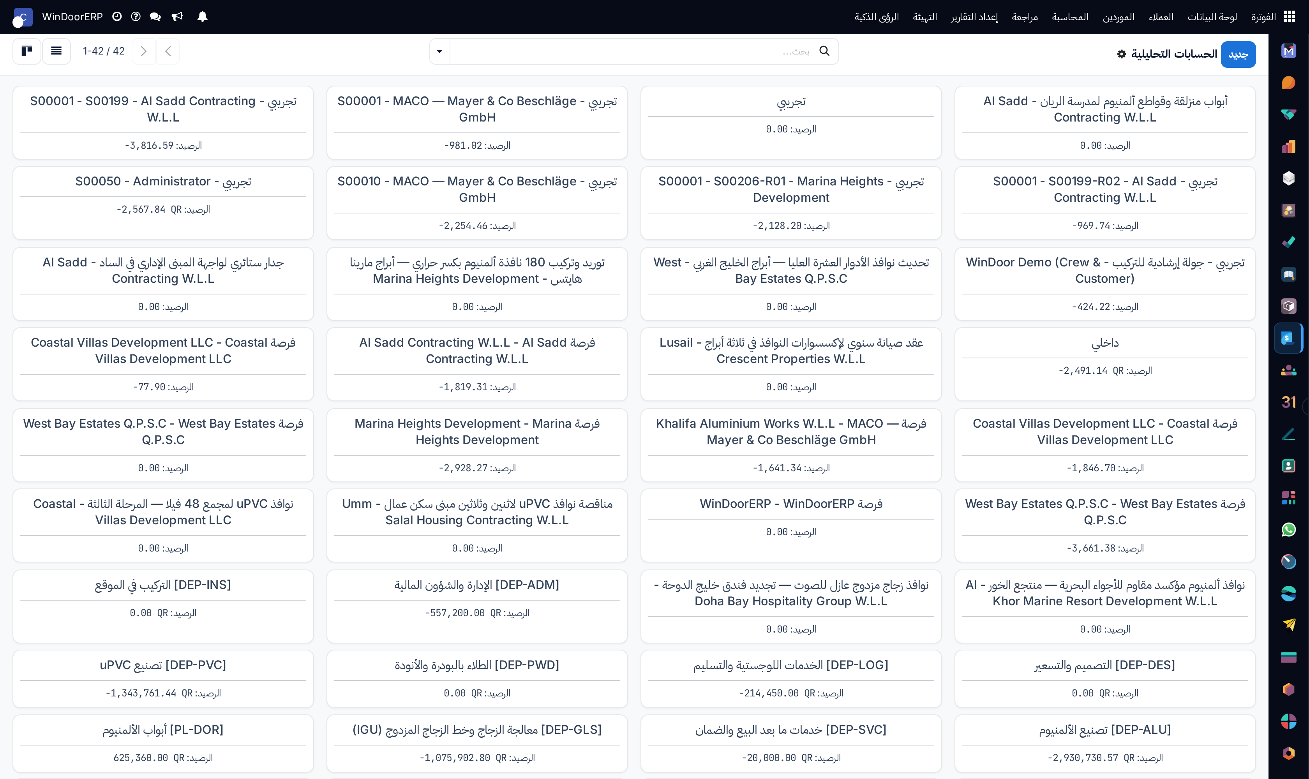Open the four-color pie circle app icon
The height and width of the screenshot is (779, 1309).
tap(1288, 721)
